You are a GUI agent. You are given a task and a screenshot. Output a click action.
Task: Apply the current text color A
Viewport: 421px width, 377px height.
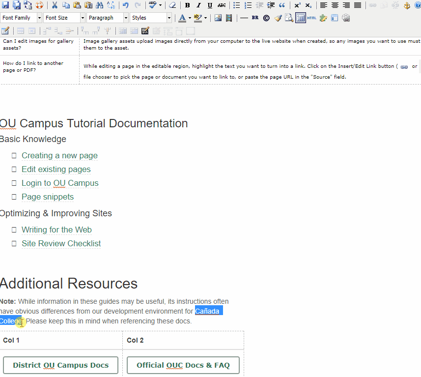pos(182,18)
